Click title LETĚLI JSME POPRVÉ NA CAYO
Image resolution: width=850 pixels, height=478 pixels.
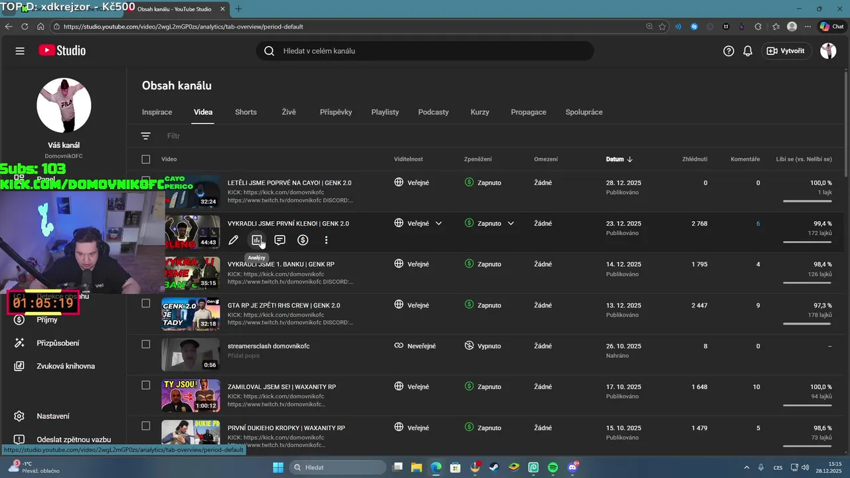[x=290, y=183]
